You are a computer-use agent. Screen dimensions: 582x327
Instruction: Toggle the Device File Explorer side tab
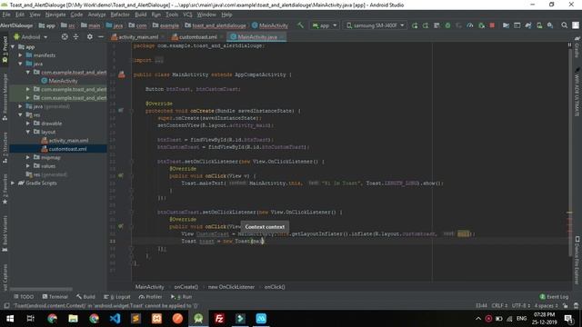(577, 260)
